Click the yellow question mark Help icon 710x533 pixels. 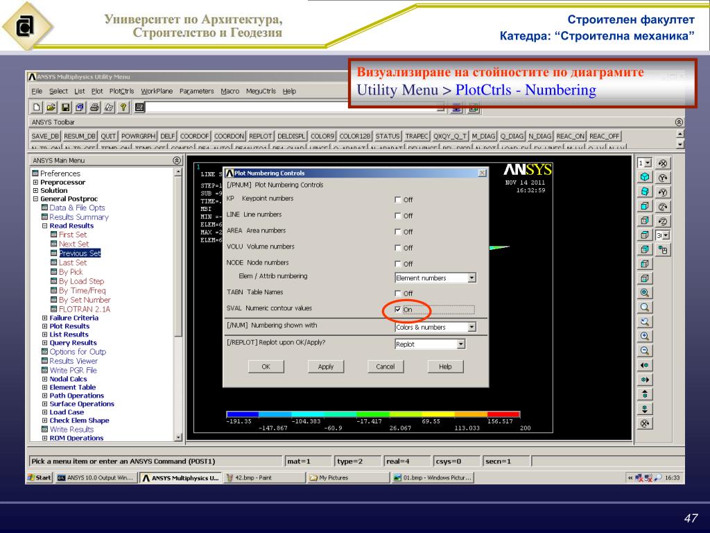[x=123, y=107]
